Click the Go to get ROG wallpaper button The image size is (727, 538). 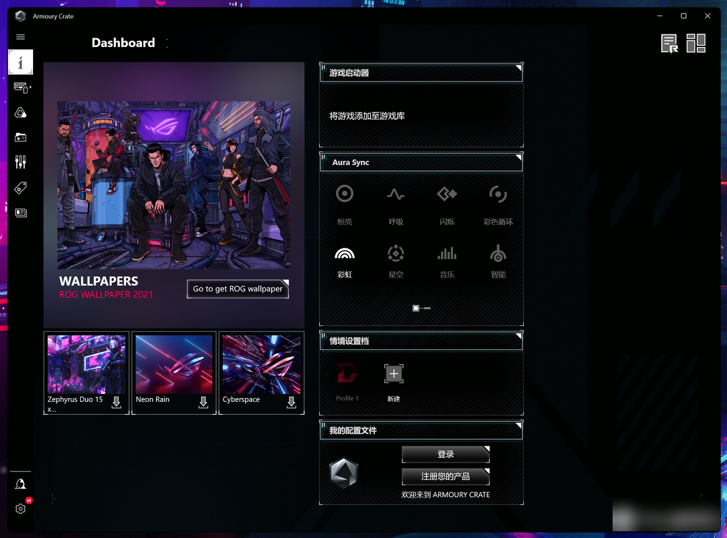pos(238,289)
